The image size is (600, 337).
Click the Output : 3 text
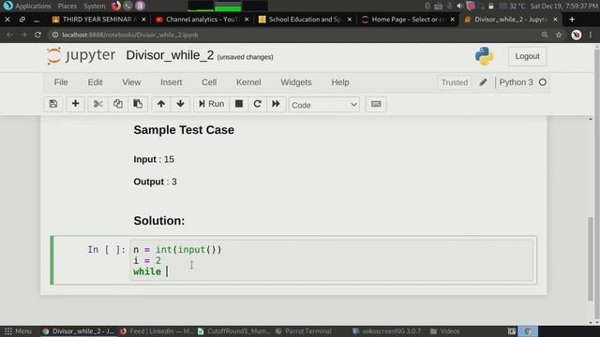click(155, 182)
